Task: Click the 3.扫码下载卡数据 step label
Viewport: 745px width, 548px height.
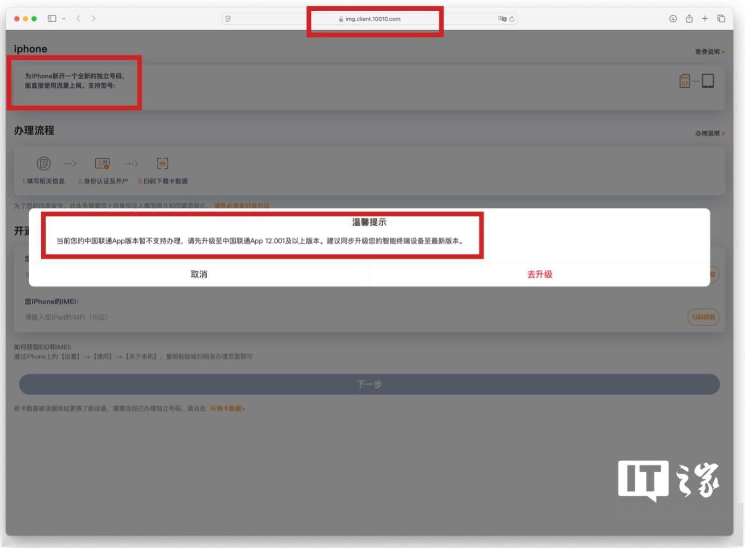Action: (x=163, y=181)
